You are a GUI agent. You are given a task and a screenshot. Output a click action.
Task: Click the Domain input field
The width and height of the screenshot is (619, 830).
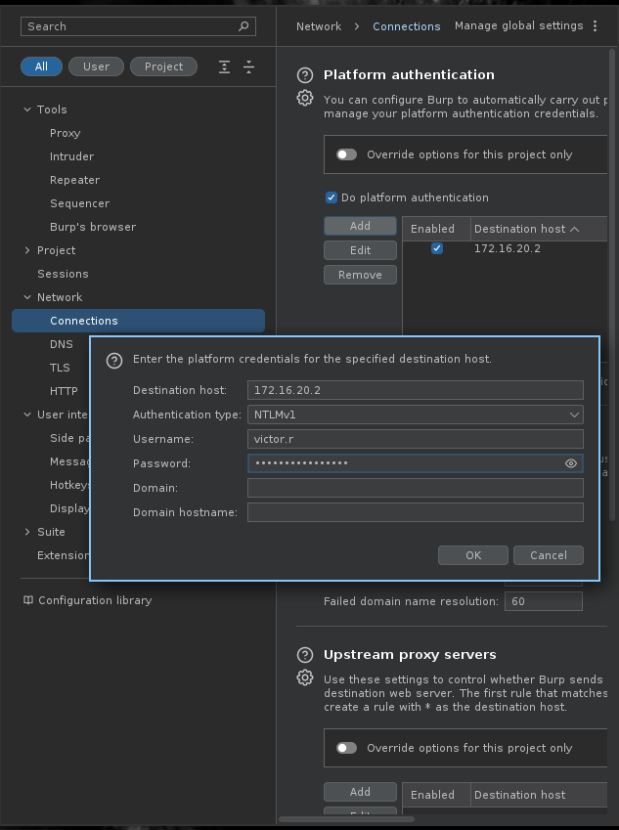click(415, 488)
